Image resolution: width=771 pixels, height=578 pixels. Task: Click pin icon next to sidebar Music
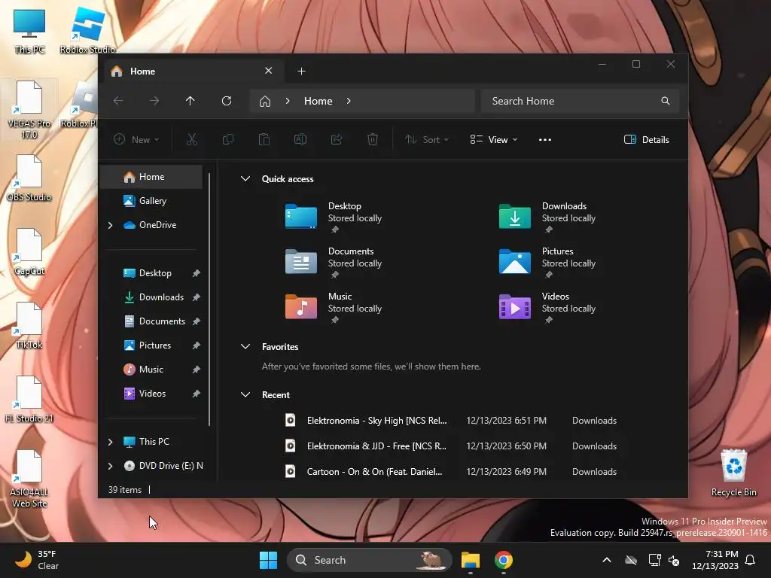click(x=197, y=370)
